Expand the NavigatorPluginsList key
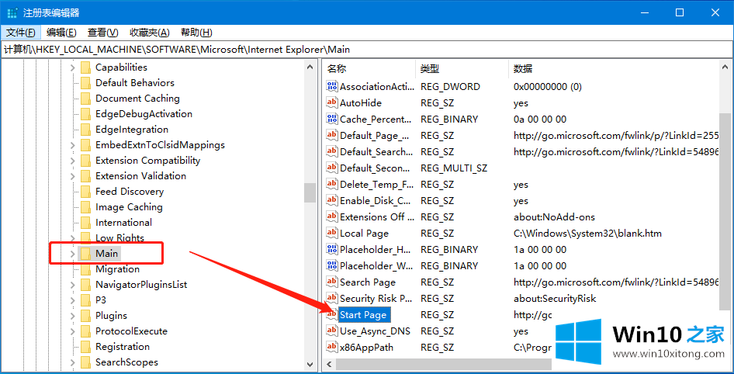The width and height of the screenshot is (734, 374). pyautogui.click(x=73, y=285)
